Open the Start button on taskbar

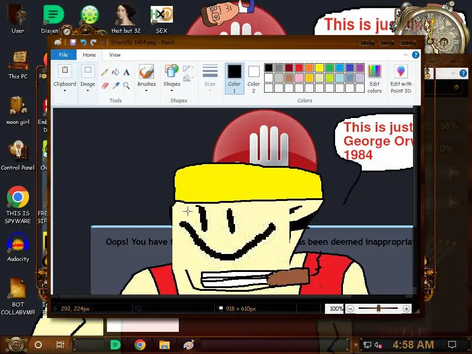pyautogui.click(x=16, y=345)
